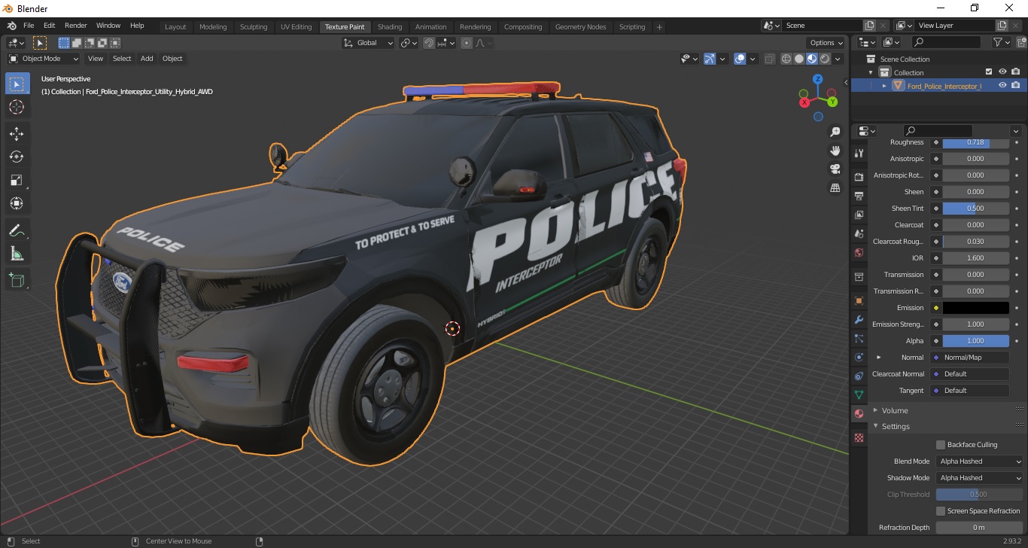
Task: Switch to Solid viewport shading
Action: coord(799,59)
